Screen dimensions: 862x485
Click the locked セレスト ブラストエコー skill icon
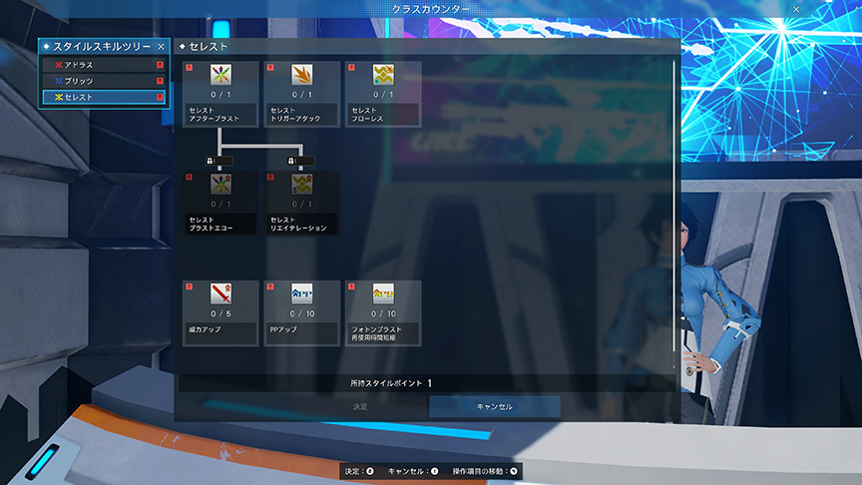220,185
